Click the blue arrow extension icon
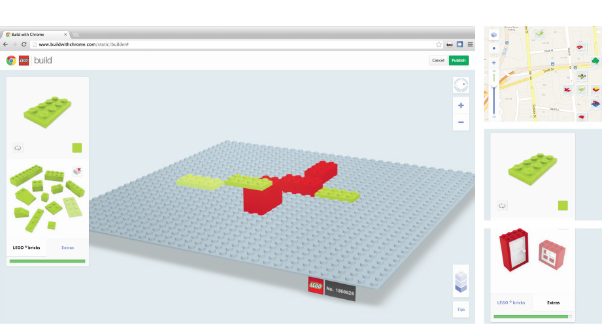The image size is (602, 324). click(460, 44)
